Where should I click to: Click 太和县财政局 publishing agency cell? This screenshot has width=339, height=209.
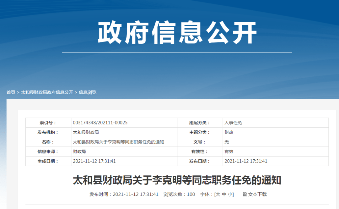124,132
